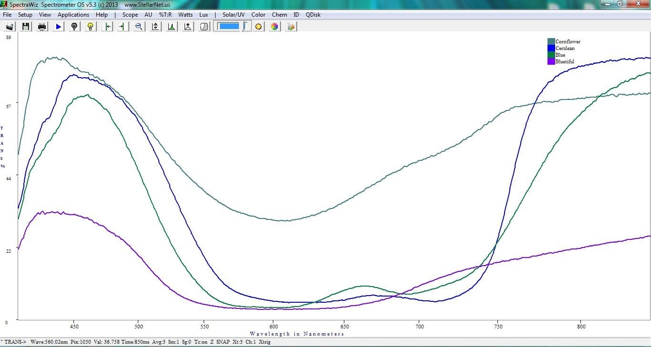651x347 pixels.
Task: Click the restore-down window button
Action: tap(619, 4)
